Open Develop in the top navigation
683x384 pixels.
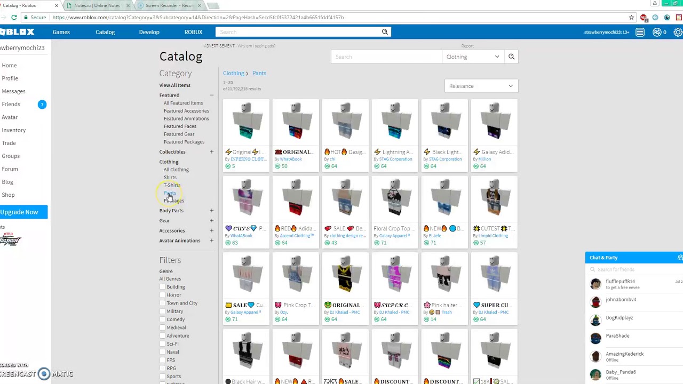coord(149,32)
